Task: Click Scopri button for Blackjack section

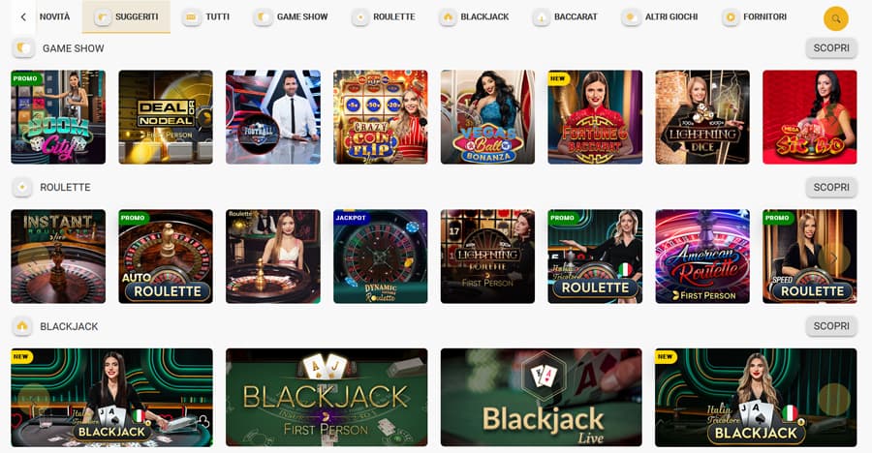Action: (x=831, y=326)
